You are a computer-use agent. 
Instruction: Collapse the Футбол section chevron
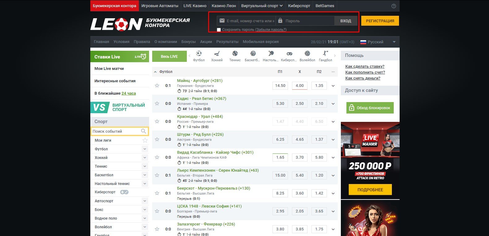point(155,72)
